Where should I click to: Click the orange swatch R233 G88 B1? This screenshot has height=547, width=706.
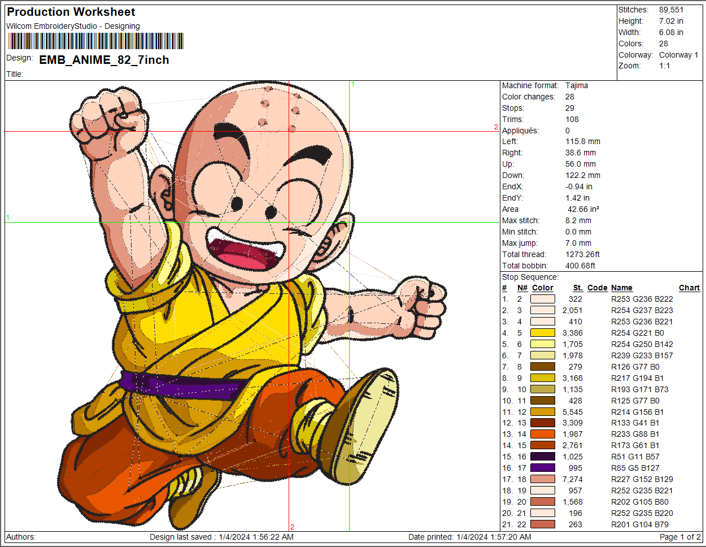pyautogui.click(x=543, y=434)
